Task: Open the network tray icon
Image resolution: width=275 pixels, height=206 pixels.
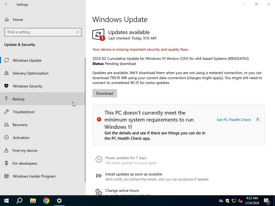Action: click(x=234, y=201)
